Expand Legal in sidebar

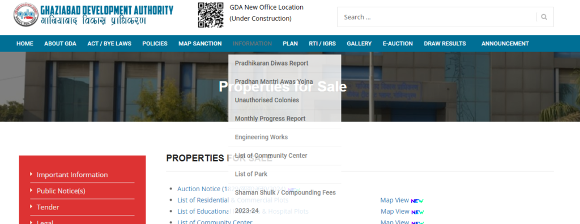(45, 222)
